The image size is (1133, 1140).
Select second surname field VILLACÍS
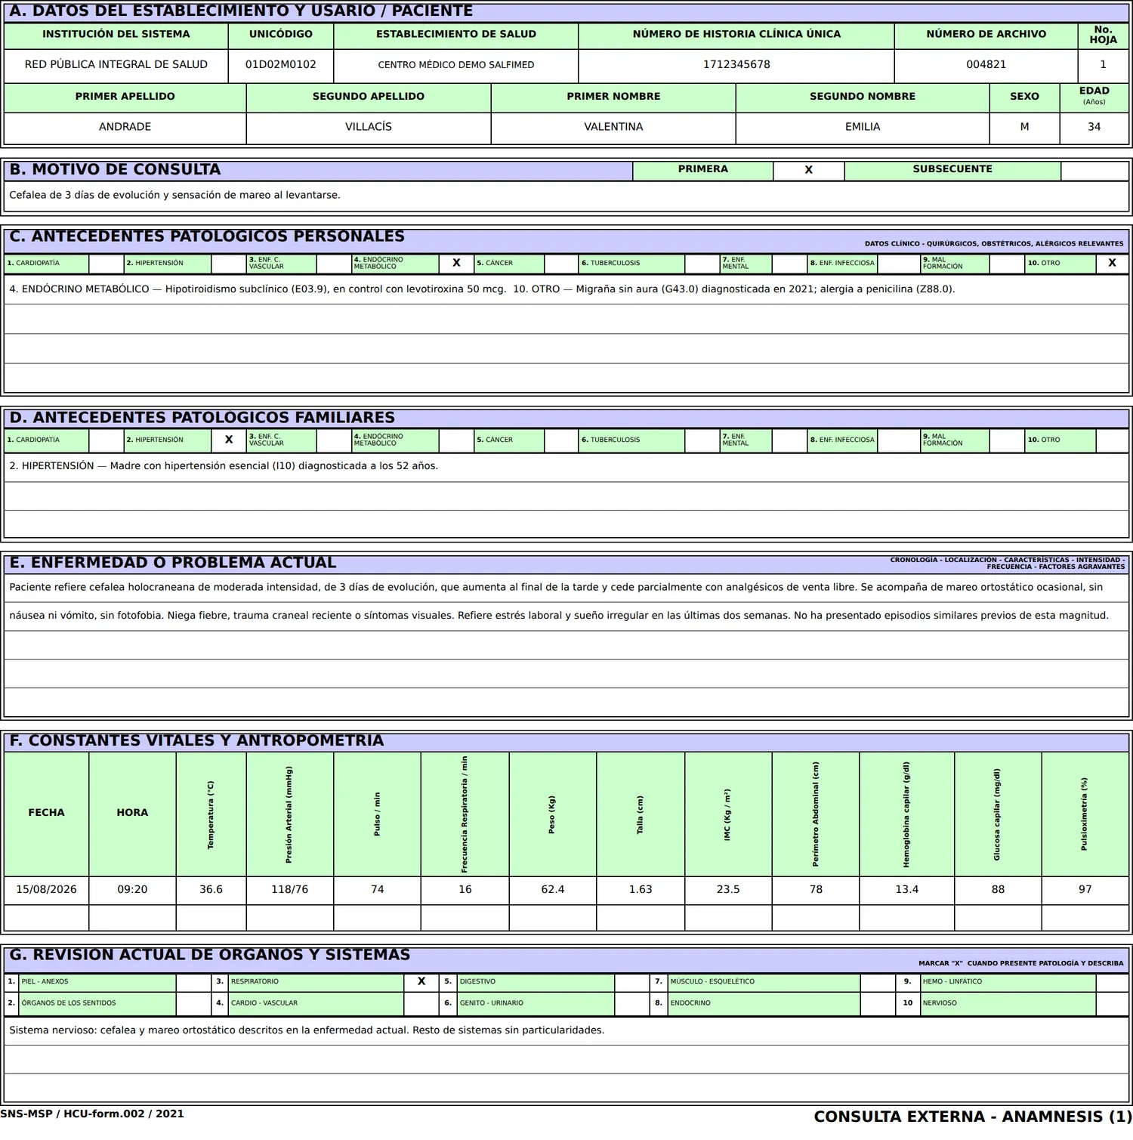pyautogui.click(x=369, y=128)
